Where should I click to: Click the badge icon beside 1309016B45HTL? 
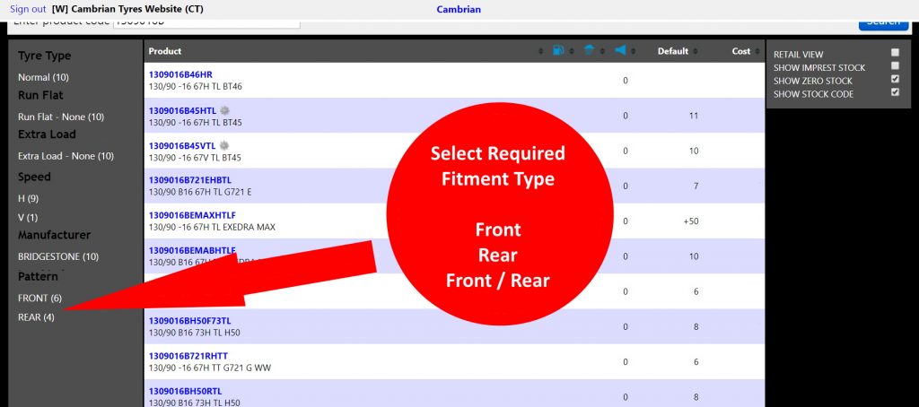point(224,110)
